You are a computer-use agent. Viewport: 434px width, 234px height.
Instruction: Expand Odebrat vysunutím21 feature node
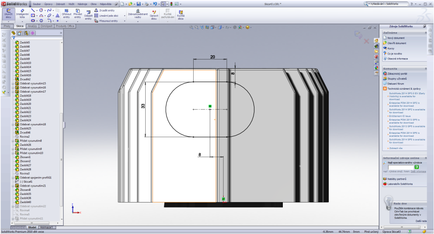click(x=13, y=186)
